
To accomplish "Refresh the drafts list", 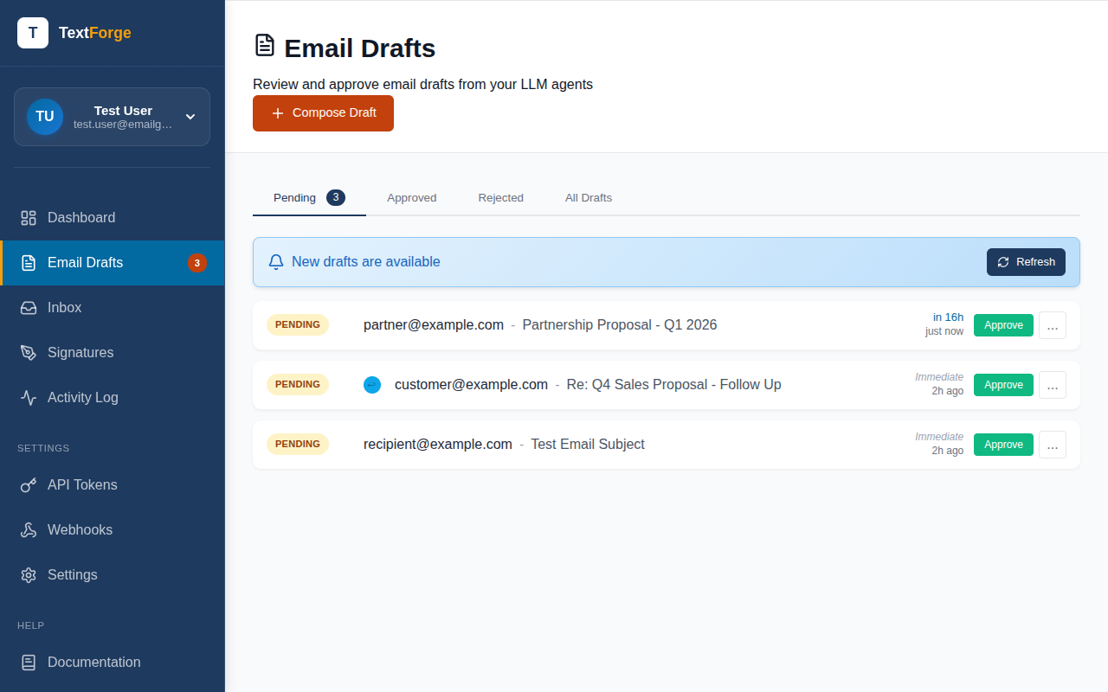I will coord(1026,262).
